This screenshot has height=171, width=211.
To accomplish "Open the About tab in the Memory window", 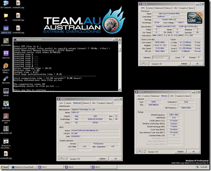I will [x=187, y=96].
